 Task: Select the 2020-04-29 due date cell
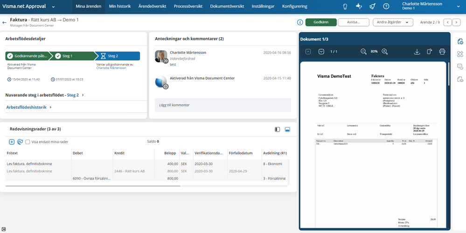tap(238, 171)
